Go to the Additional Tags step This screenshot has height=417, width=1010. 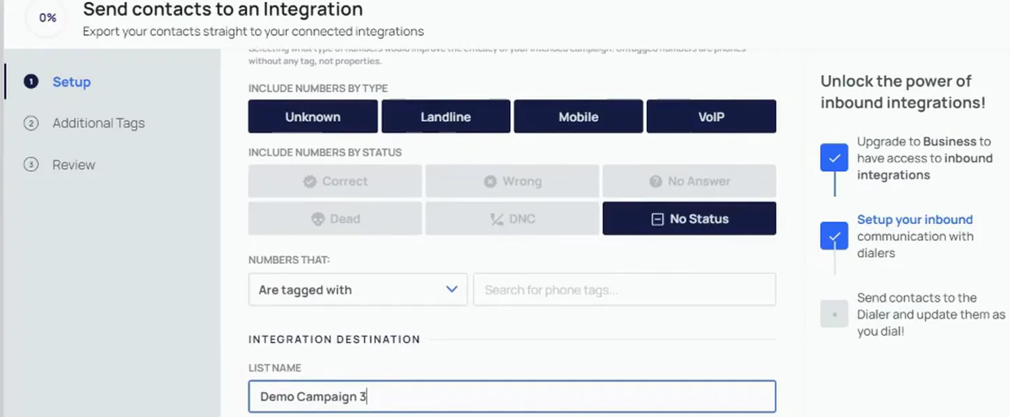[98, 123]
